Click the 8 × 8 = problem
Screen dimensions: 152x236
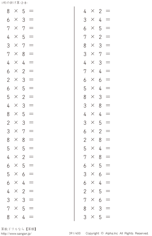20,140
